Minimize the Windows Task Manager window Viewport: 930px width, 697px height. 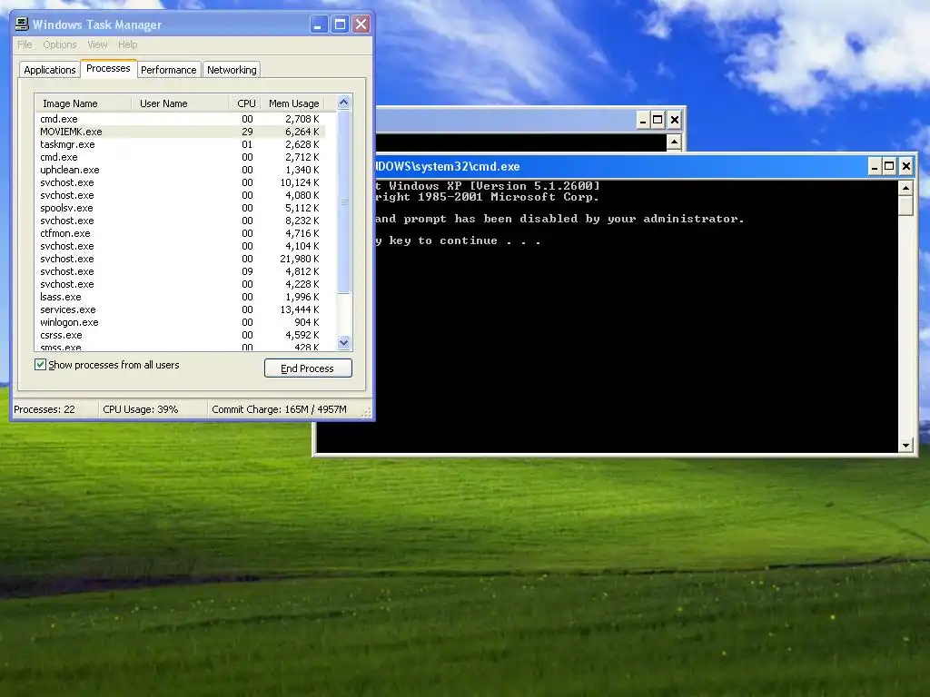click(x=319, y=25)
